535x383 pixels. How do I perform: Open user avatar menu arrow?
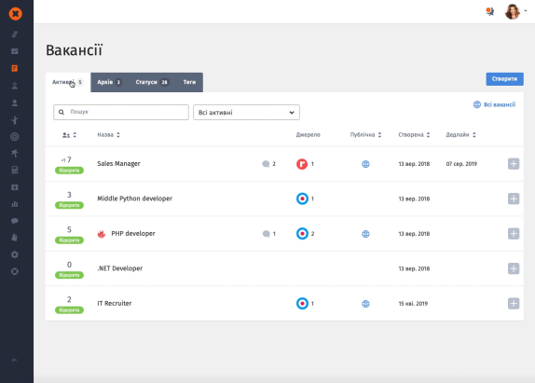click(x=526, y=11)
